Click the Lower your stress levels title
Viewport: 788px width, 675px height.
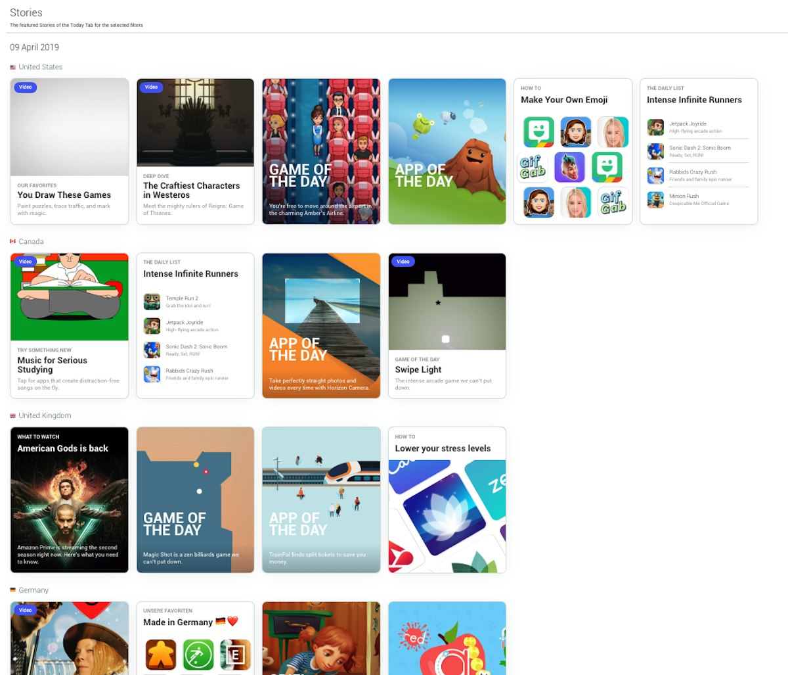coord(443,448)
